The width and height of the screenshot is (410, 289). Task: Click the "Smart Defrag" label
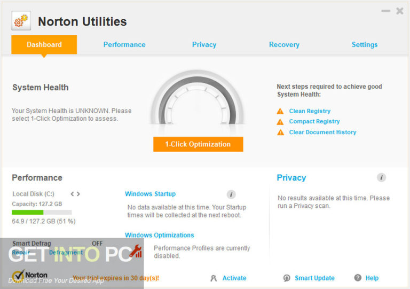[31, 244]
